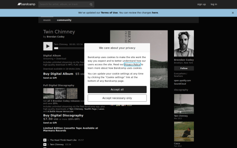
Task: Click the Brendan Codey name in the sidebar
Action: [184, 60]
